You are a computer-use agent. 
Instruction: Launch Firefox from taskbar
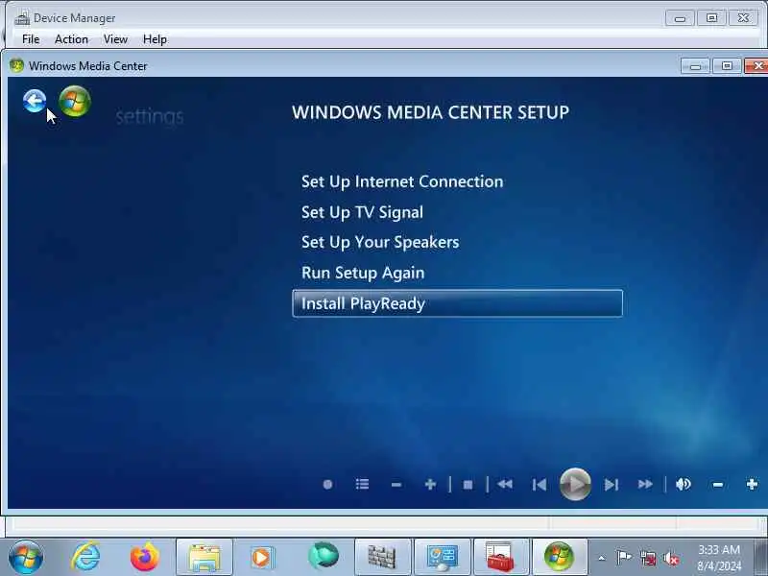click(145, 558)
